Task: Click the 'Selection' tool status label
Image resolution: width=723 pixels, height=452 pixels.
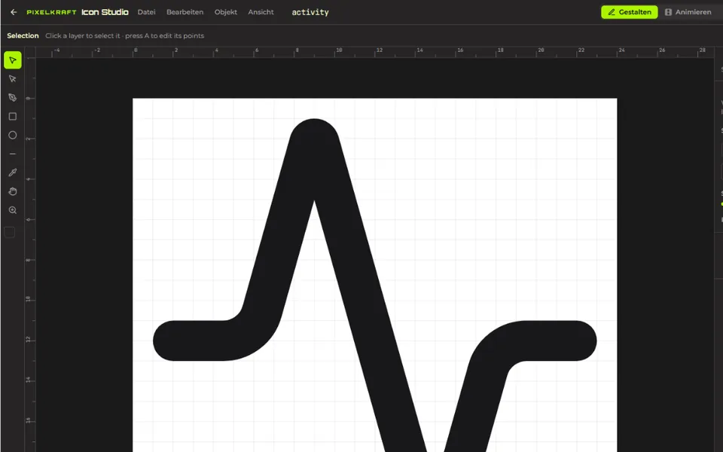Action: [x=23, y=35]
